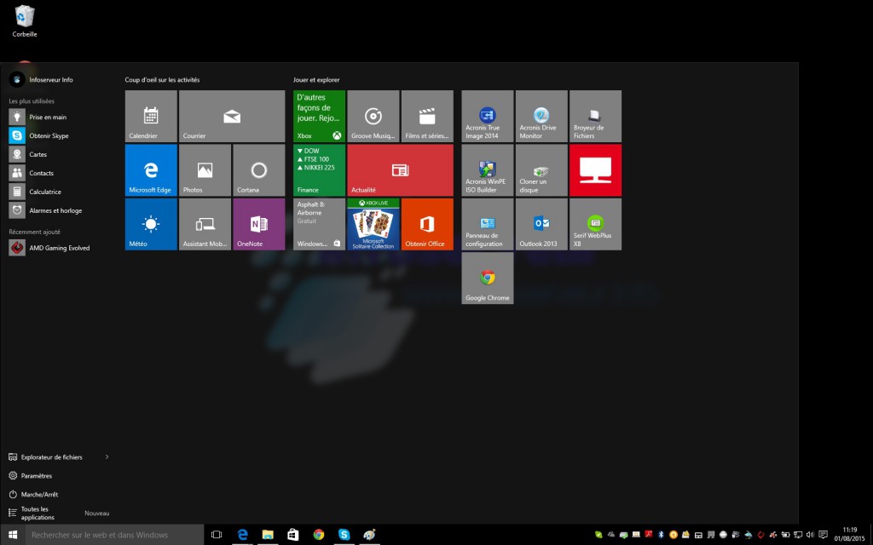Viewport: 873px width, 545px height.
Task: Open the Action Center notifications icon
Action: (823, 535)
